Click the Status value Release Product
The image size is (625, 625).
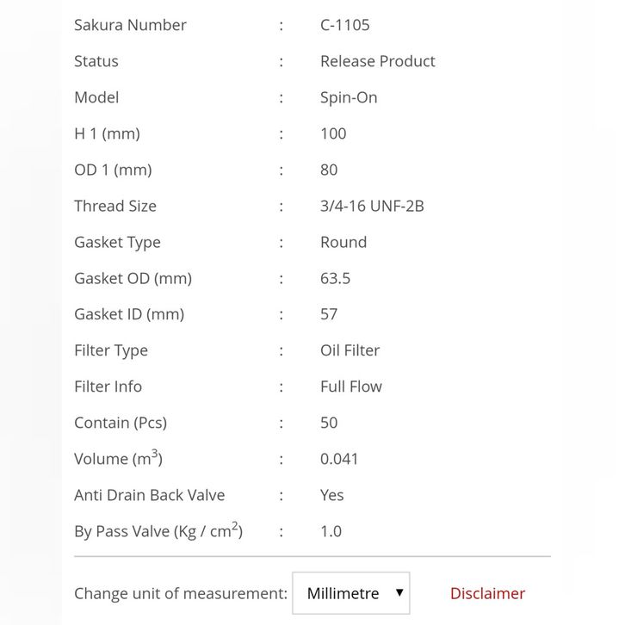coord(377,61)
